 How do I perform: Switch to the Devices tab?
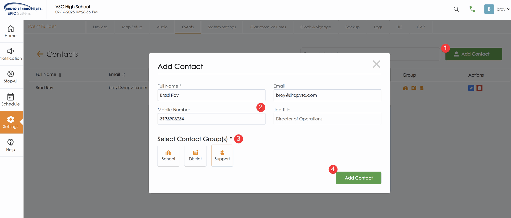click(x=100, y=27)
